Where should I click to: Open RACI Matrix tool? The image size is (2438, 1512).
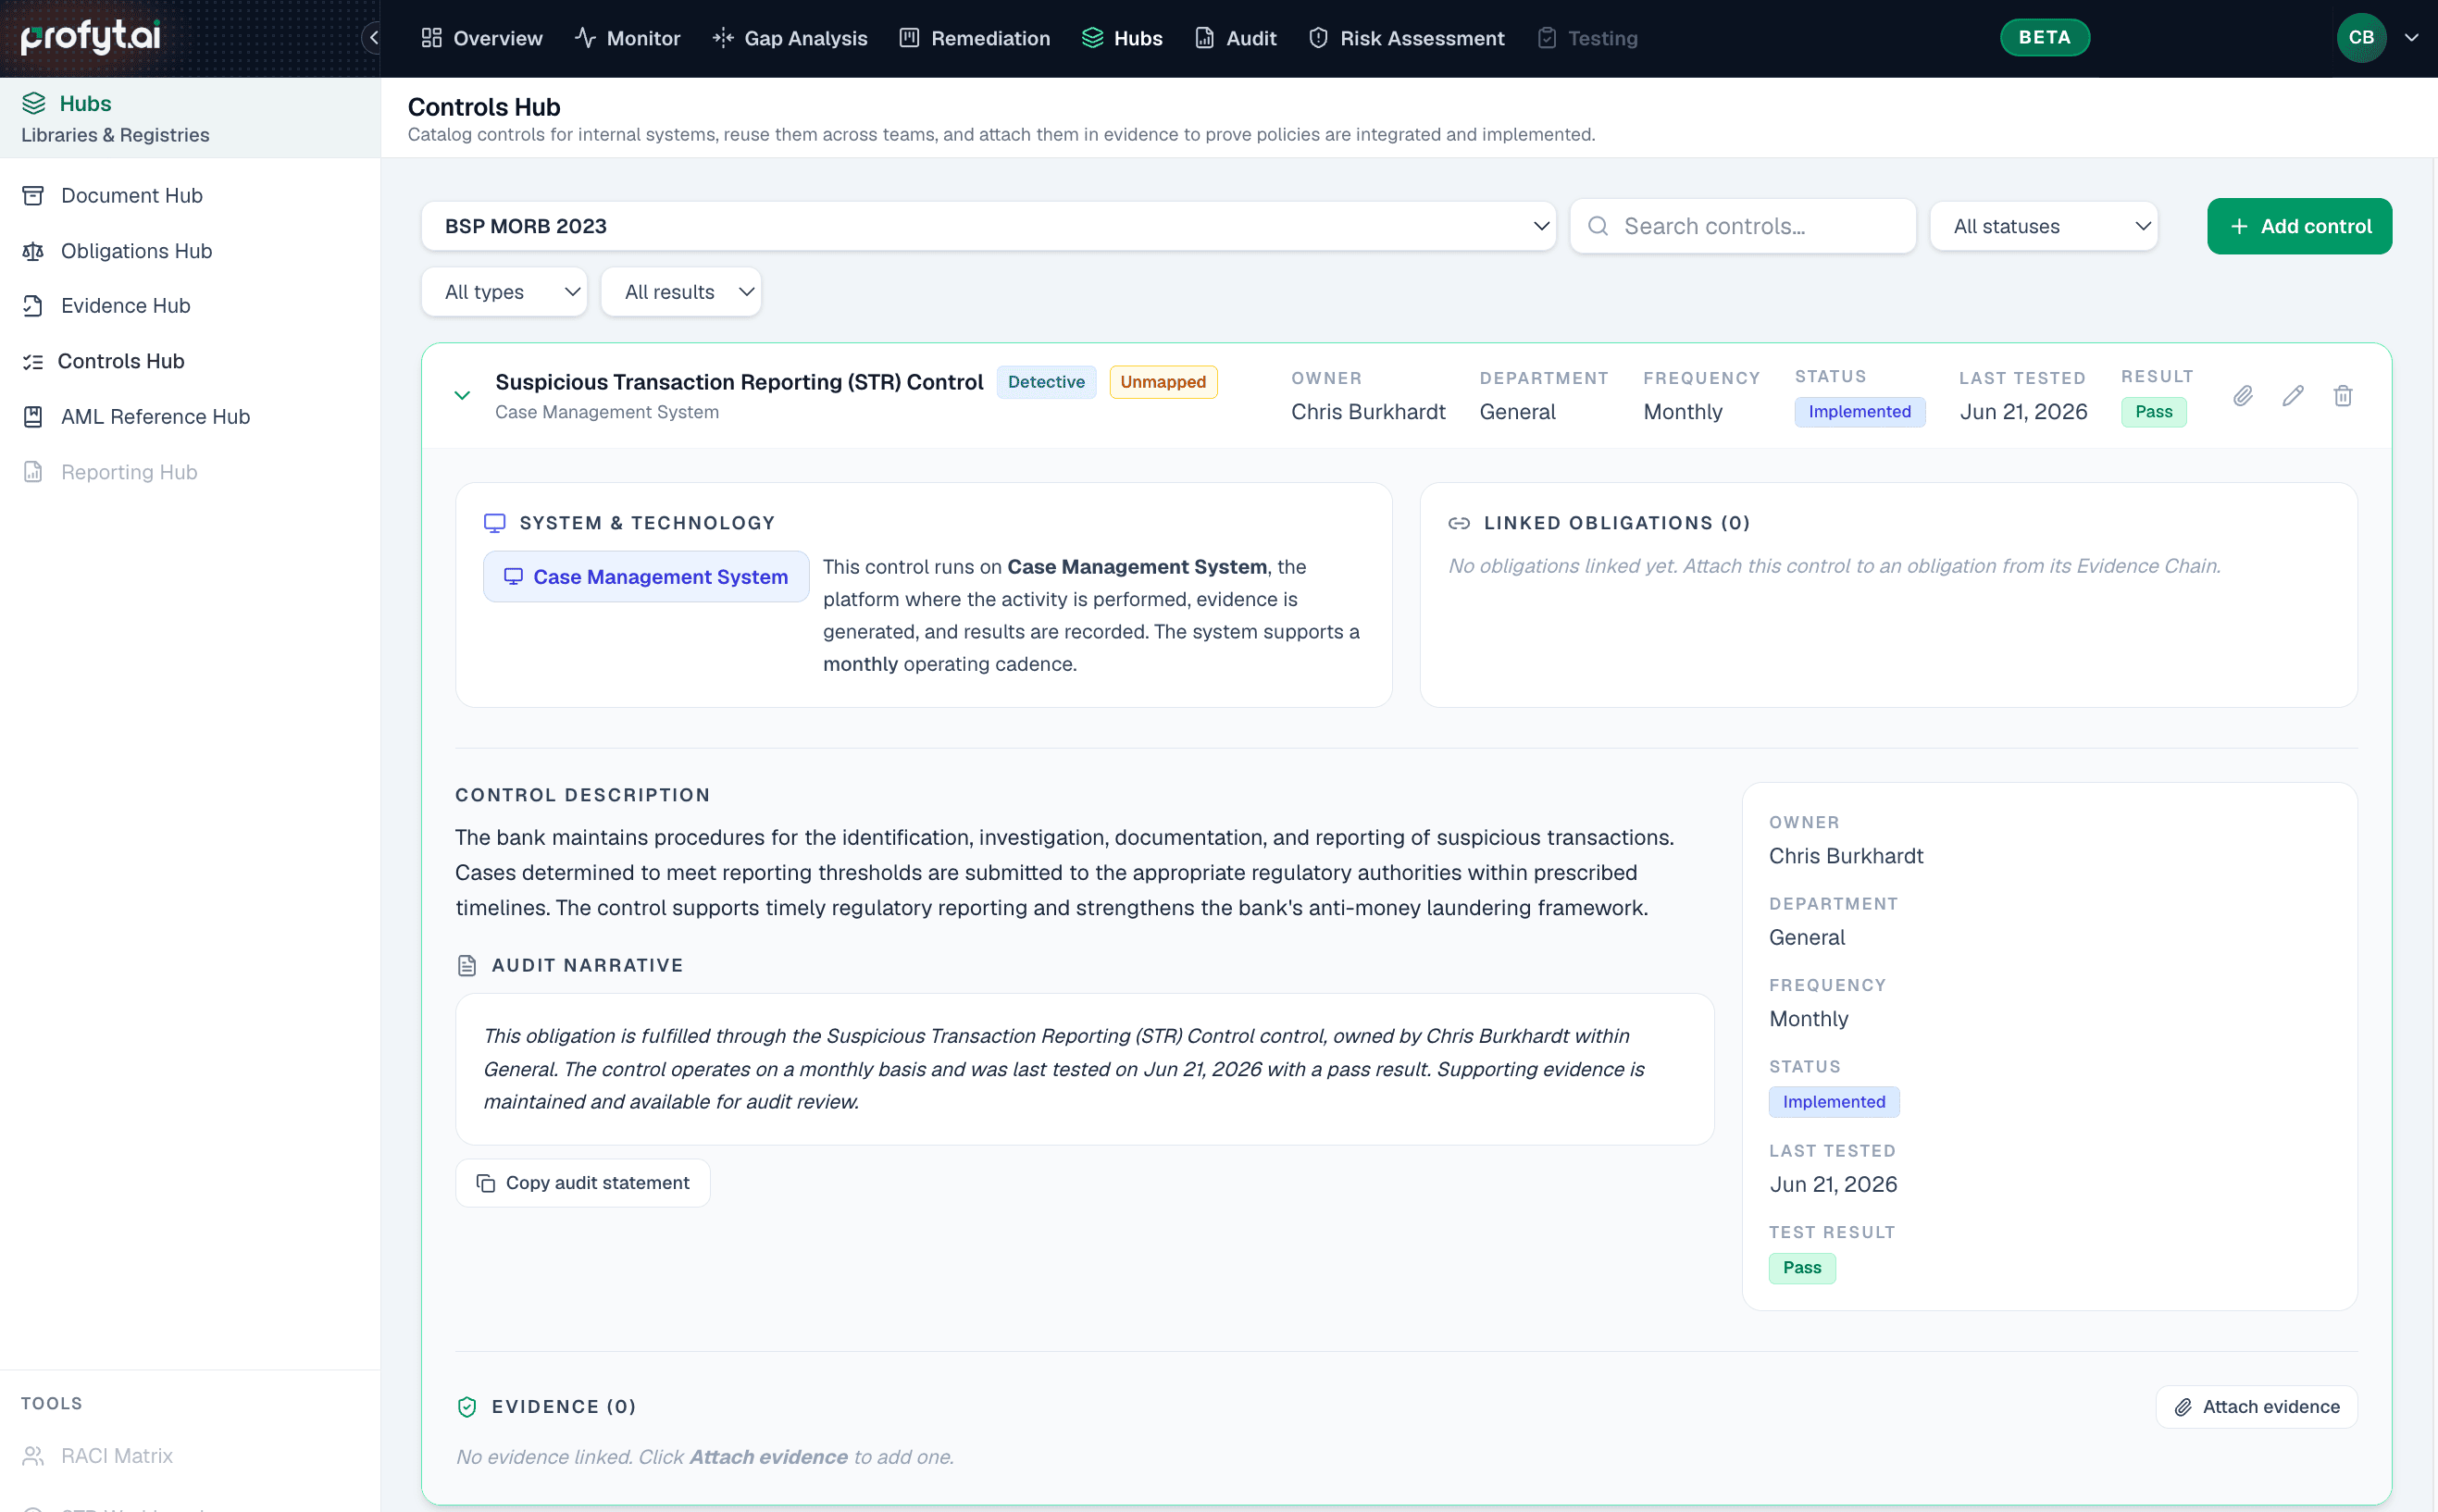click(117, 1455)
